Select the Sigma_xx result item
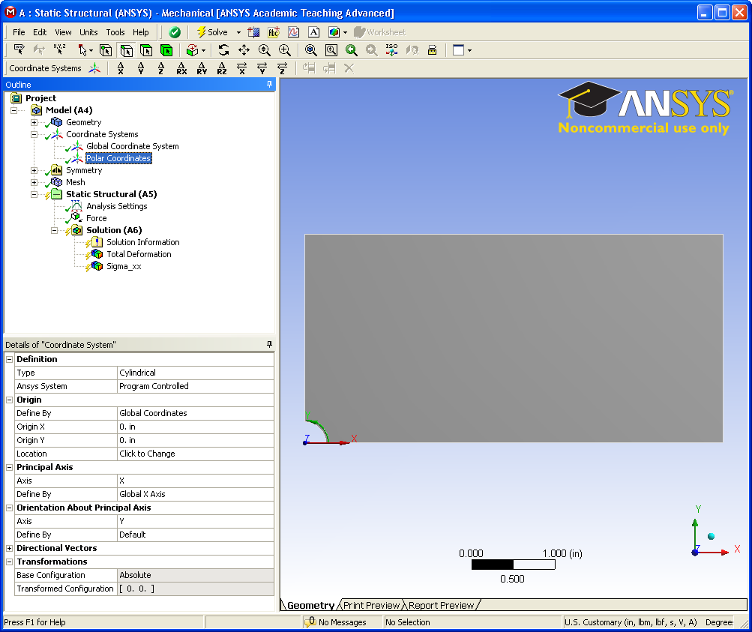 pyautogui.click(x=124, y=266)
